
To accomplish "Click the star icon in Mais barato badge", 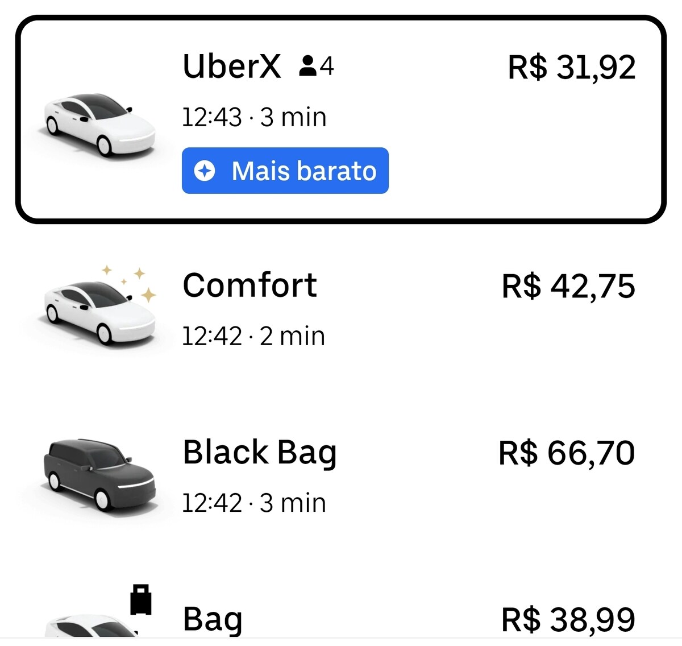I will click(x=205, y=171).
